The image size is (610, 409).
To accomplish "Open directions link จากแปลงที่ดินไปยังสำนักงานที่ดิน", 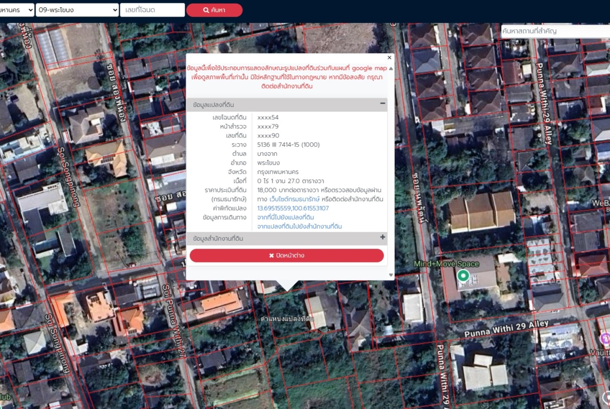I will click(299, 227).
